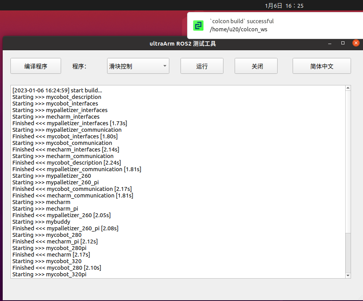Screen dimensions: 363x301
Task: Click log line 'Starting >>> mycobot_interfaces'
Action: pos(55,104)
